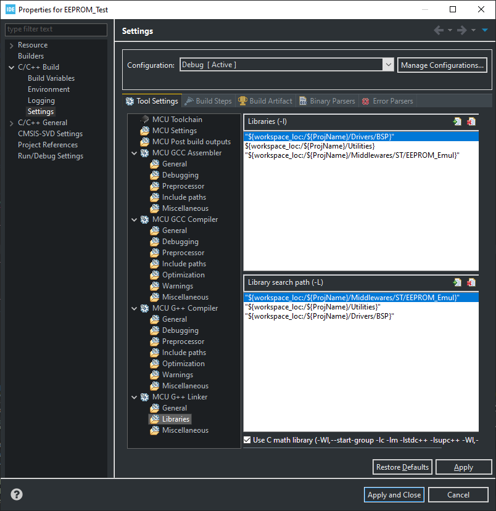Image resolution: width=496 pixels, height=511 pixels.
Task: Open Optimization under MCU G++ Compiler
Action: 183,363
